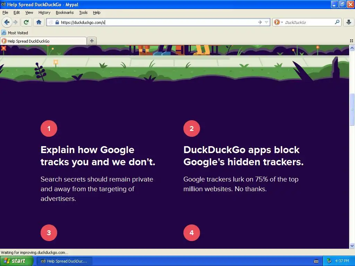355x266 pixels.
Task: Click the page scrollbar down arrow
Action: (352, 246)
